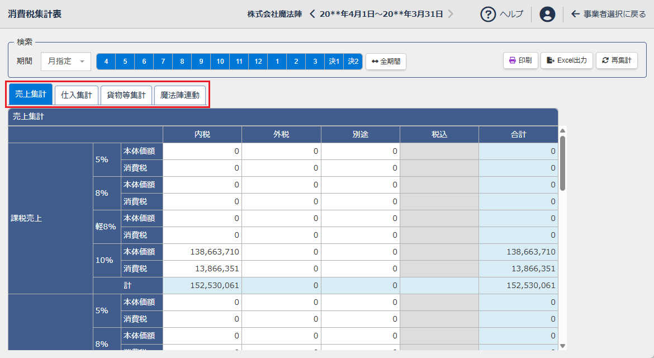Click the table vertical scrollbar thumb
This screenshot has height=358, width=654.
pyautogui.click(x=562, y=163)
